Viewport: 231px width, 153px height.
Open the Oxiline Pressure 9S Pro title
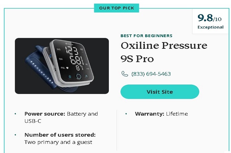click(164, 52)
